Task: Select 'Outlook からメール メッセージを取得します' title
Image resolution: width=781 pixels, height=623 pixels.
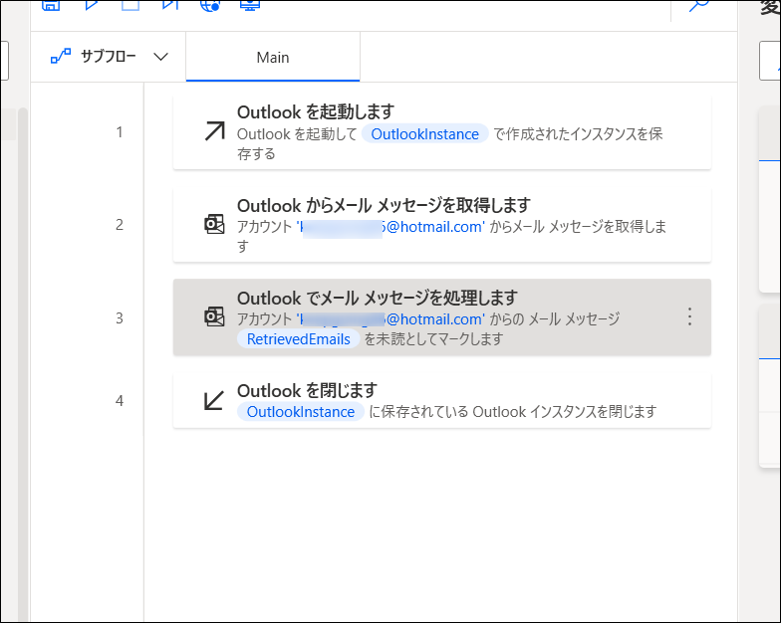Action: pyautogui.click(x=385, y=205)
